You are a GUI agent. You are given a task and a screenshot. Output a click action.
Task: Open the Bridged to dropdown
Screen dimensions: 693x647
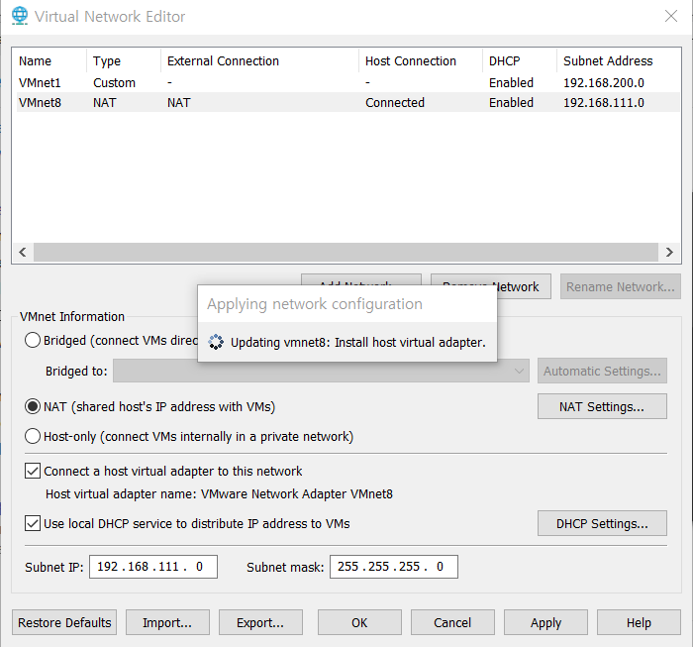click(x=321, y=371)
